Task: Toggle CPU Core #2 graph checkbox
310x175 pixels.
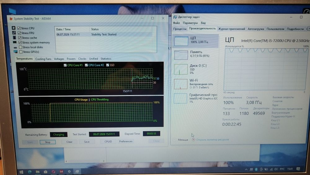Action: coord(86,65)
